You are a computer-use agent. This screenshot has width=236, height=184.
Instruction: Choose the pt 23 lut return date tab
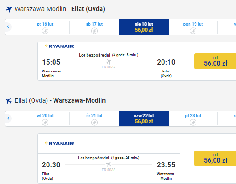click(193, 118)
